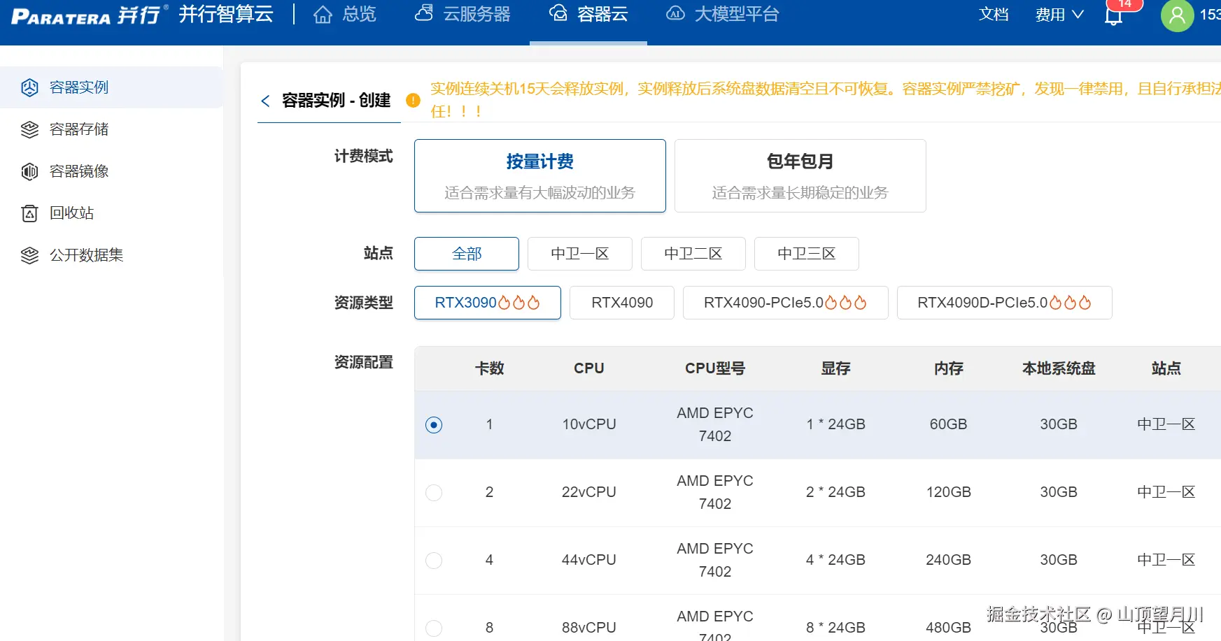Screen dimensions: 1221x641
Task: Click the cloud server icon
Action: [x=424, y=13]
